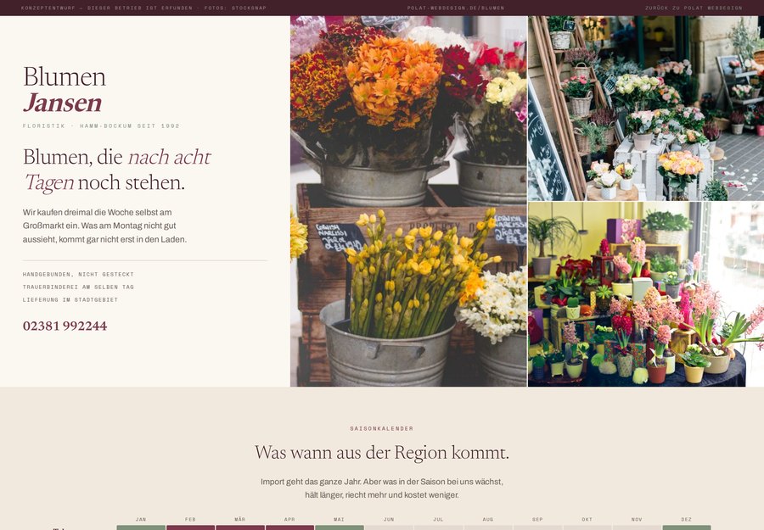Click the 'Floristik · Hamm-Bockum seit 1992' tagline
Viewport: 764px width, 530px height.
[101, 126]
